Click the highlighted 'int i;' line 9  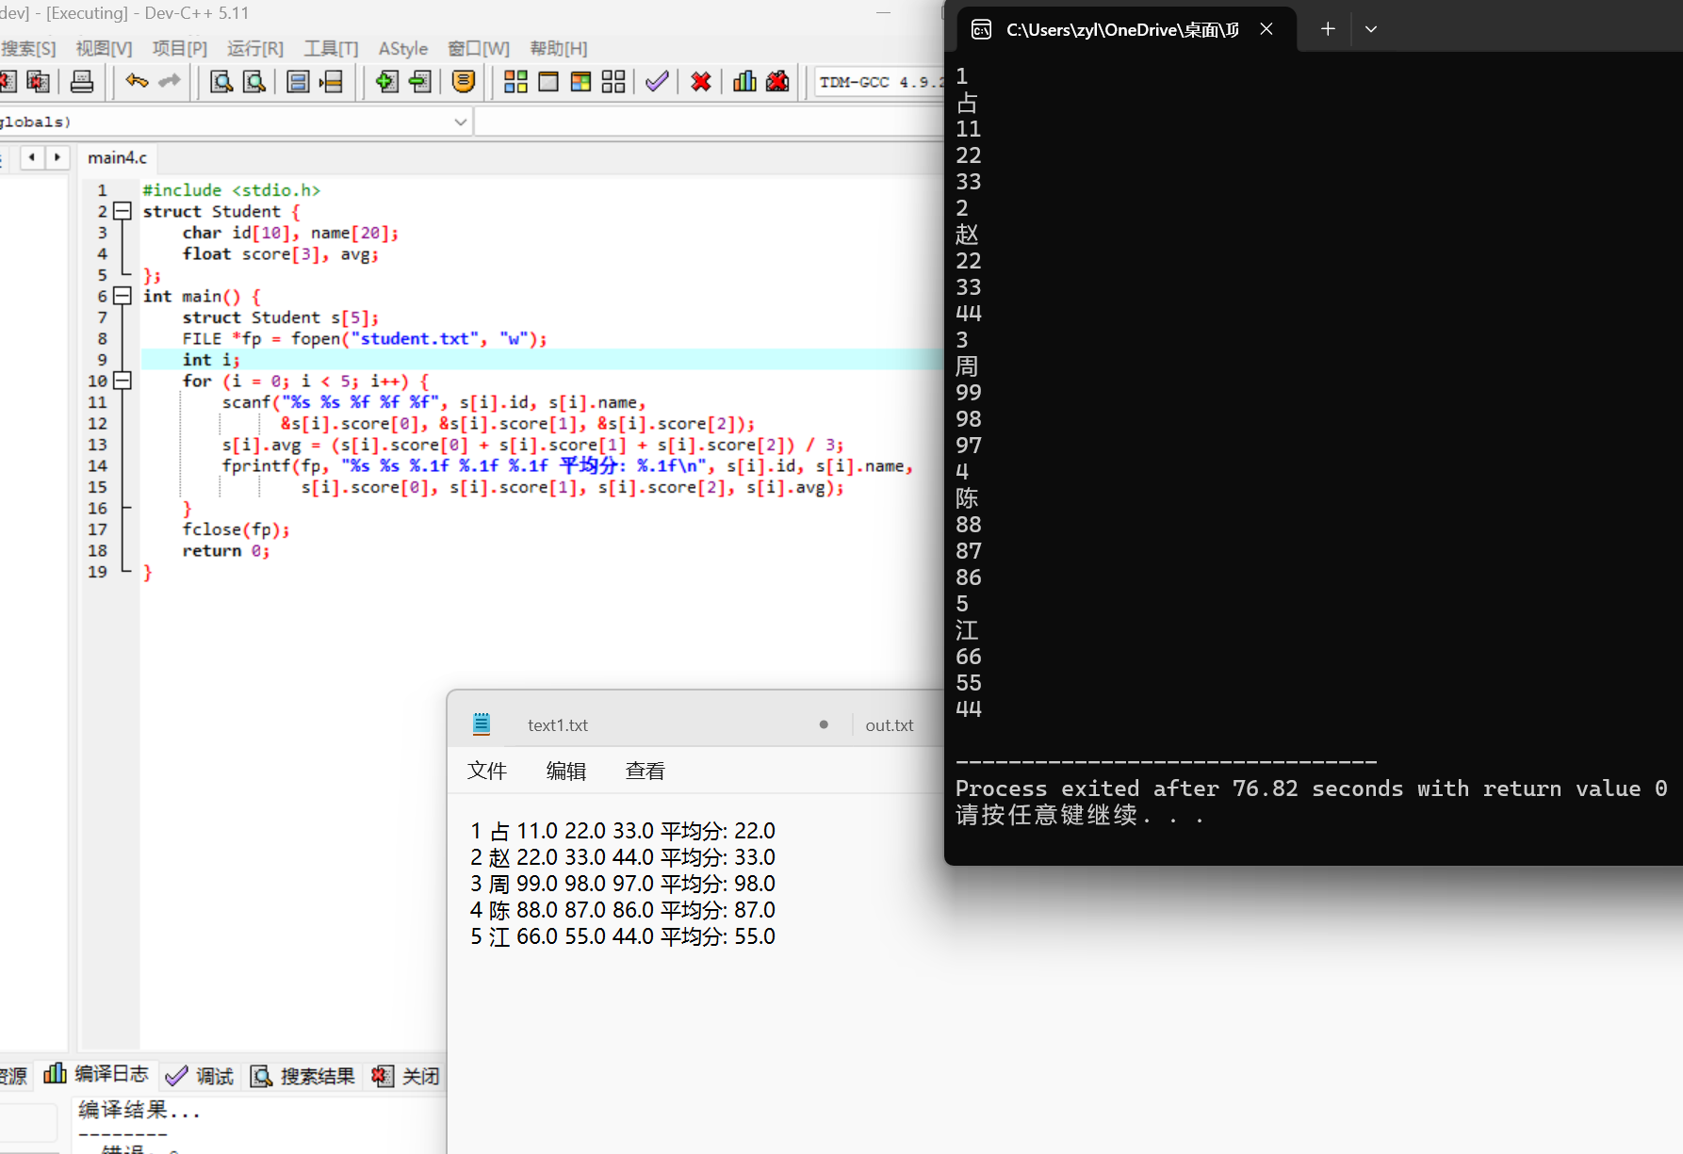tap(541, 360)
